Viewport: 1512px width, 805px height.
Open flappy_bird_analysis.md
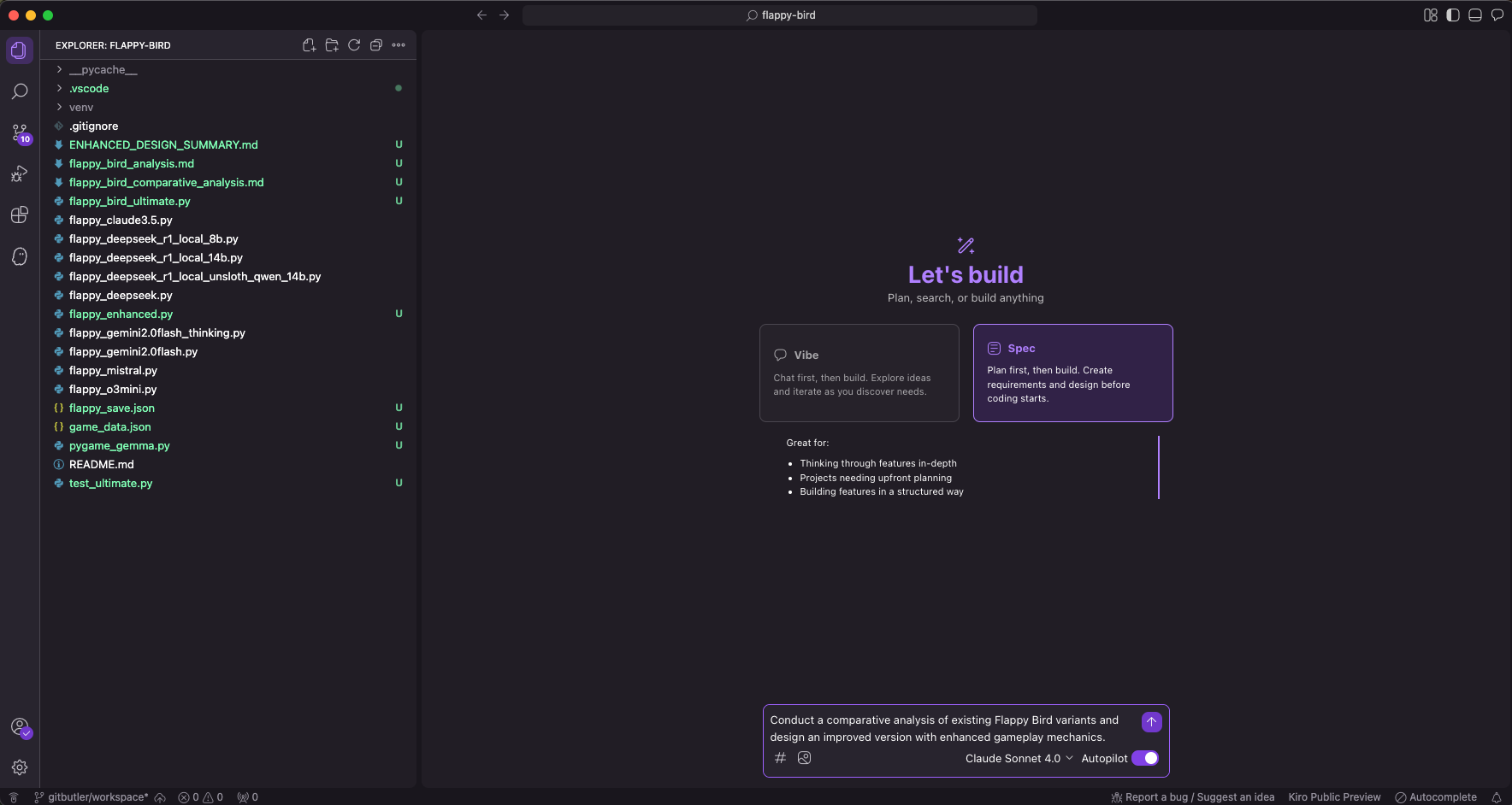point(228,164)
